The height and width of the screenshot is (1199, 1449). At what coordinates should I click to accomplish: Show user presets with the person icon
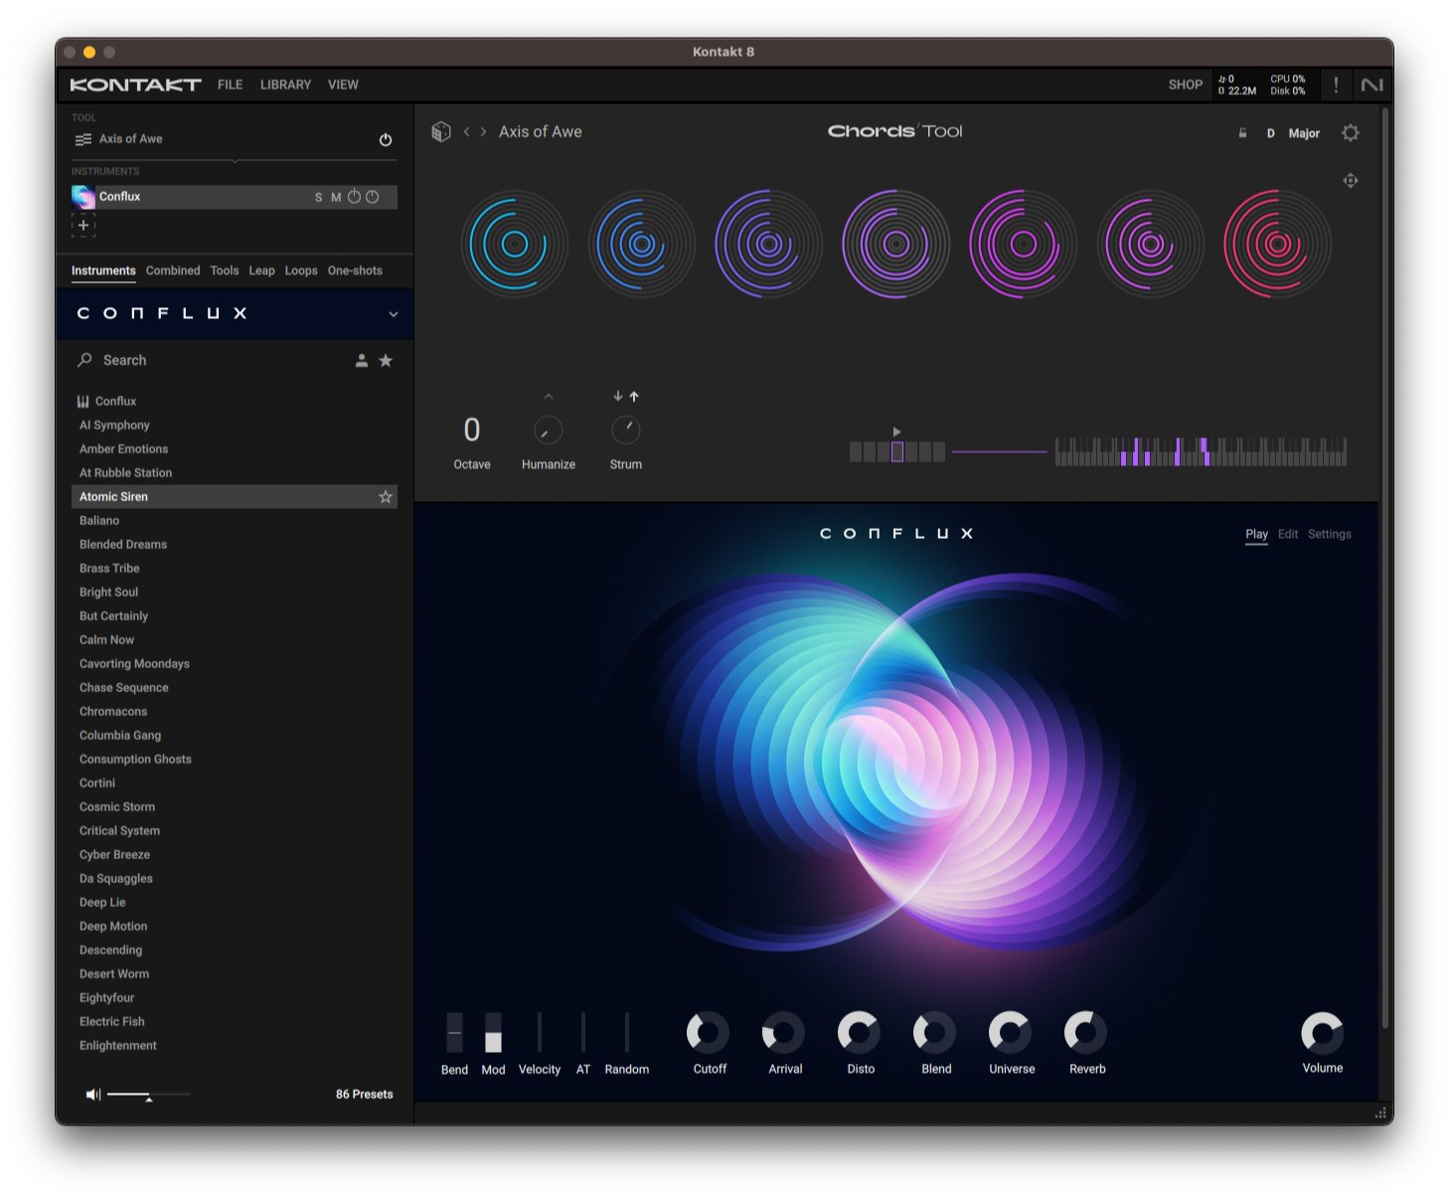(x=362, y=361)
